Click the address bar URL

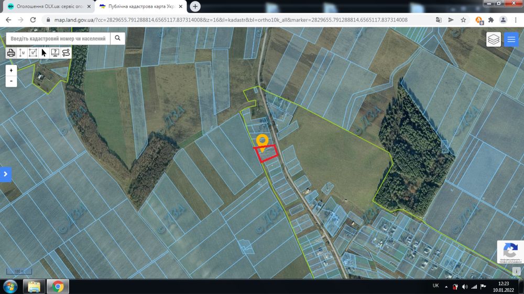point(231,20)
